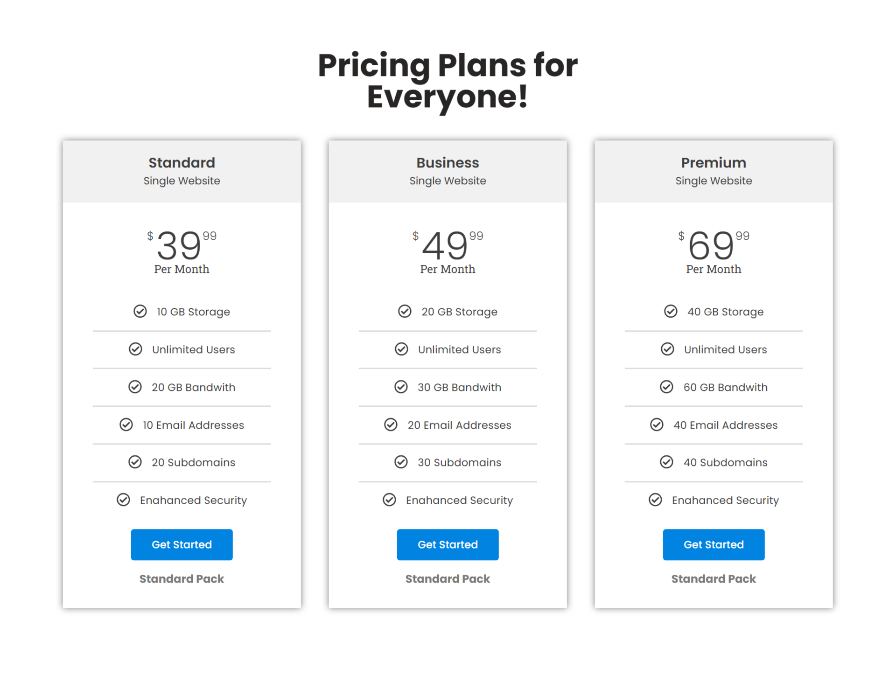Click the Premium Enahanced Security check icon
This screenshot has height=675, width=896.
point(655,500)
